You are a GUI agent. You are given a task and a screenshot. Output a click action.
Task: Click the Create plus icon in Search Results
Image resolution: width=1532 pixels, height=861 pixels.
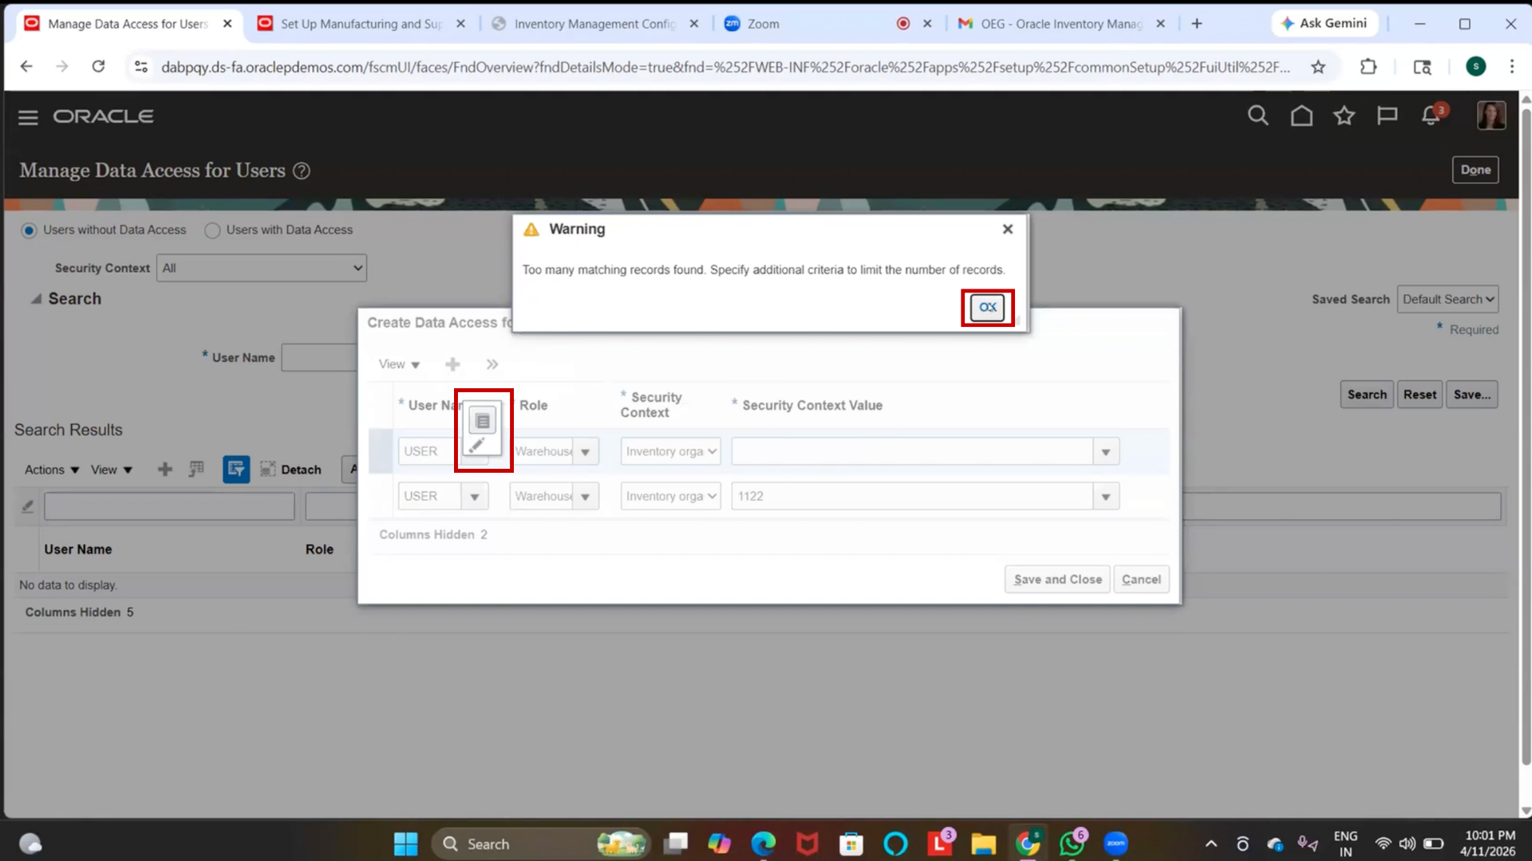[x=165, y=470]
